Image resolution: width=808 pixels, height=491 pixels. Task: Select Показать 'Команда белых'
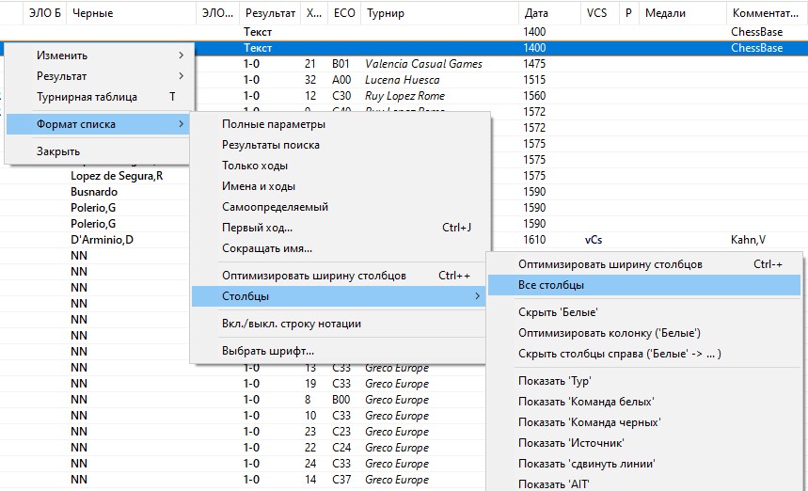tap(644, 402)
